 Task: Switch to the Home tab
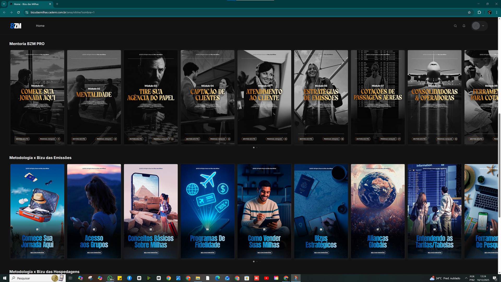(x=40, y=26)
